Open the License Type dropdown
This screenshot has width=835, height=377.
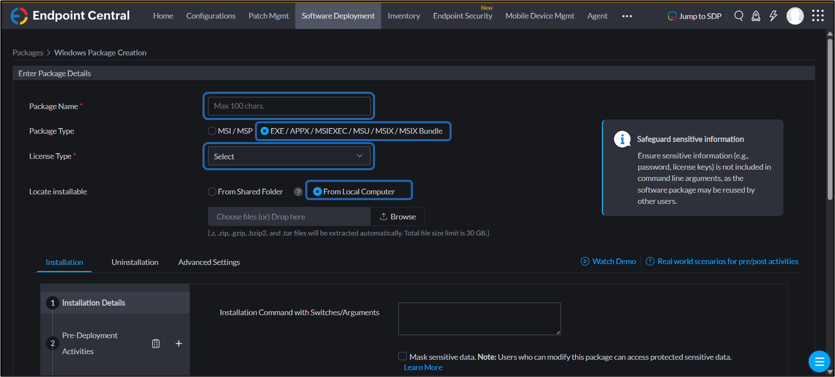[289, 156]
